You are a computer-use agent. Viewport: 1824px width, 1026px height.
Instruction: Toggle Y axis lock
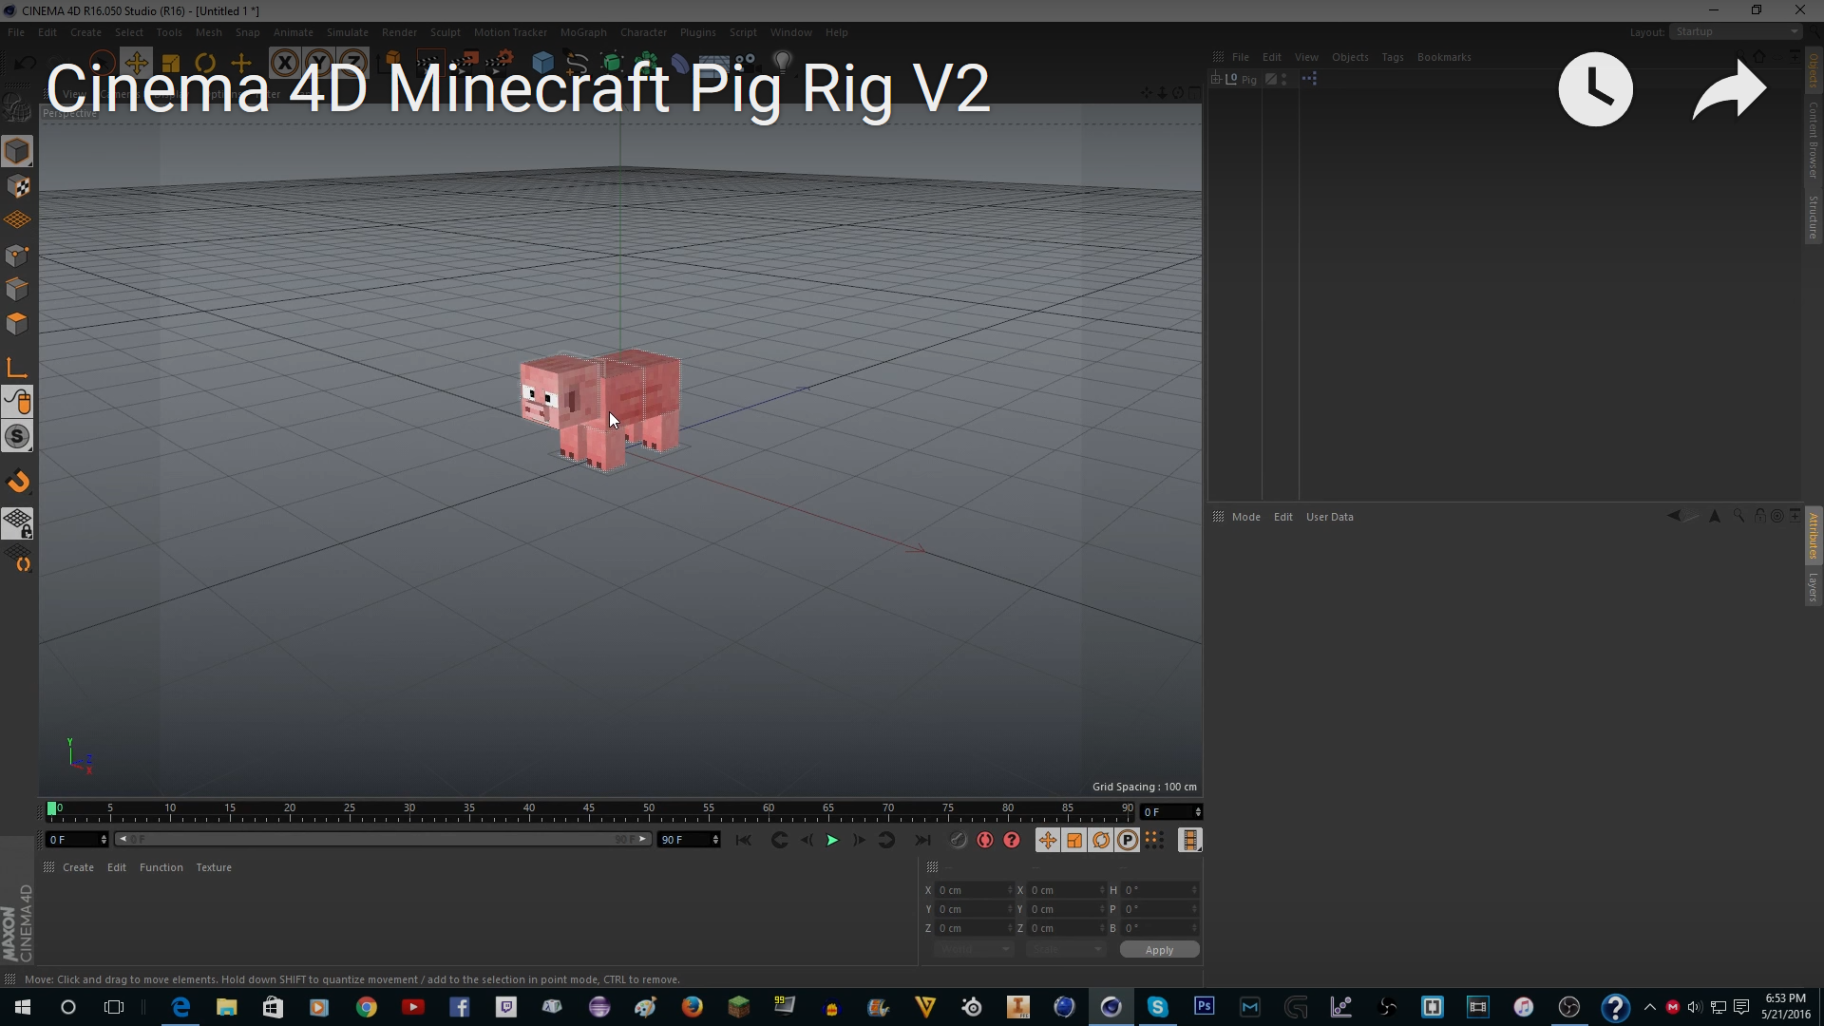pos(318,64)
